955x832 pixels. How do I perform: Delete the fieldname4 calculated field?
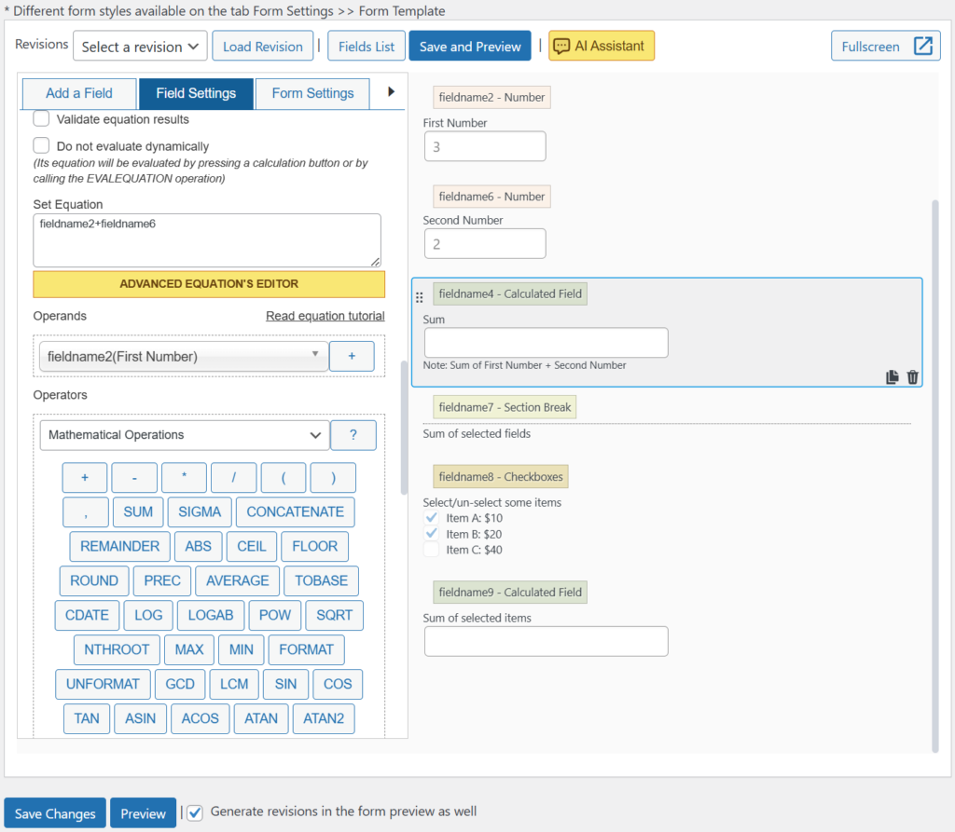point(912,377)
